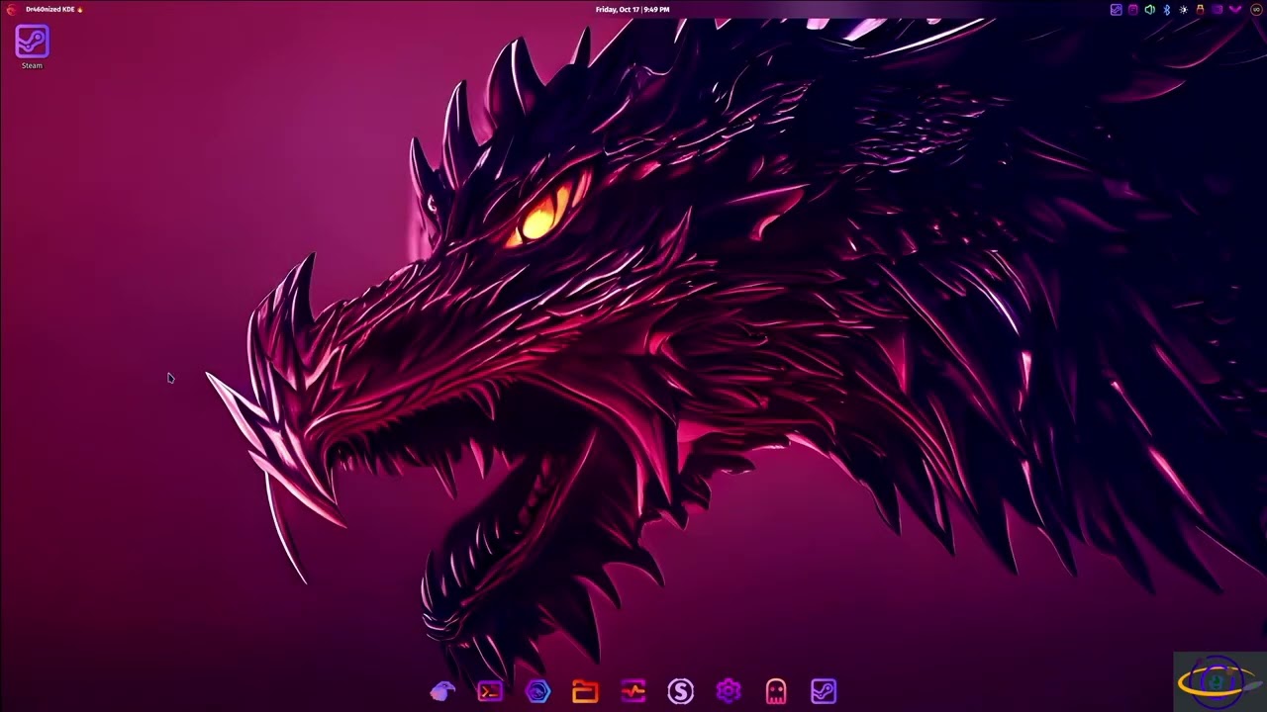The height and width of the screenshot is (712, 1267).
Task: Expand hidden system tray icons arrow
Action: tap(1235, 10)
